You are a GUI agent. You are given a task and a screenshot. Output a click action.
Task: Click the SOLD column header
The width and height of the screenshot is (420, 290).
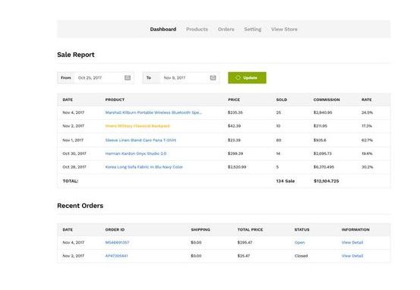point(282,99)
